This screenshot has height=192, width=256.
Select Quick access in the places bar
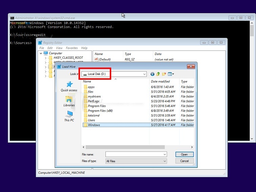tap(69, 86)
